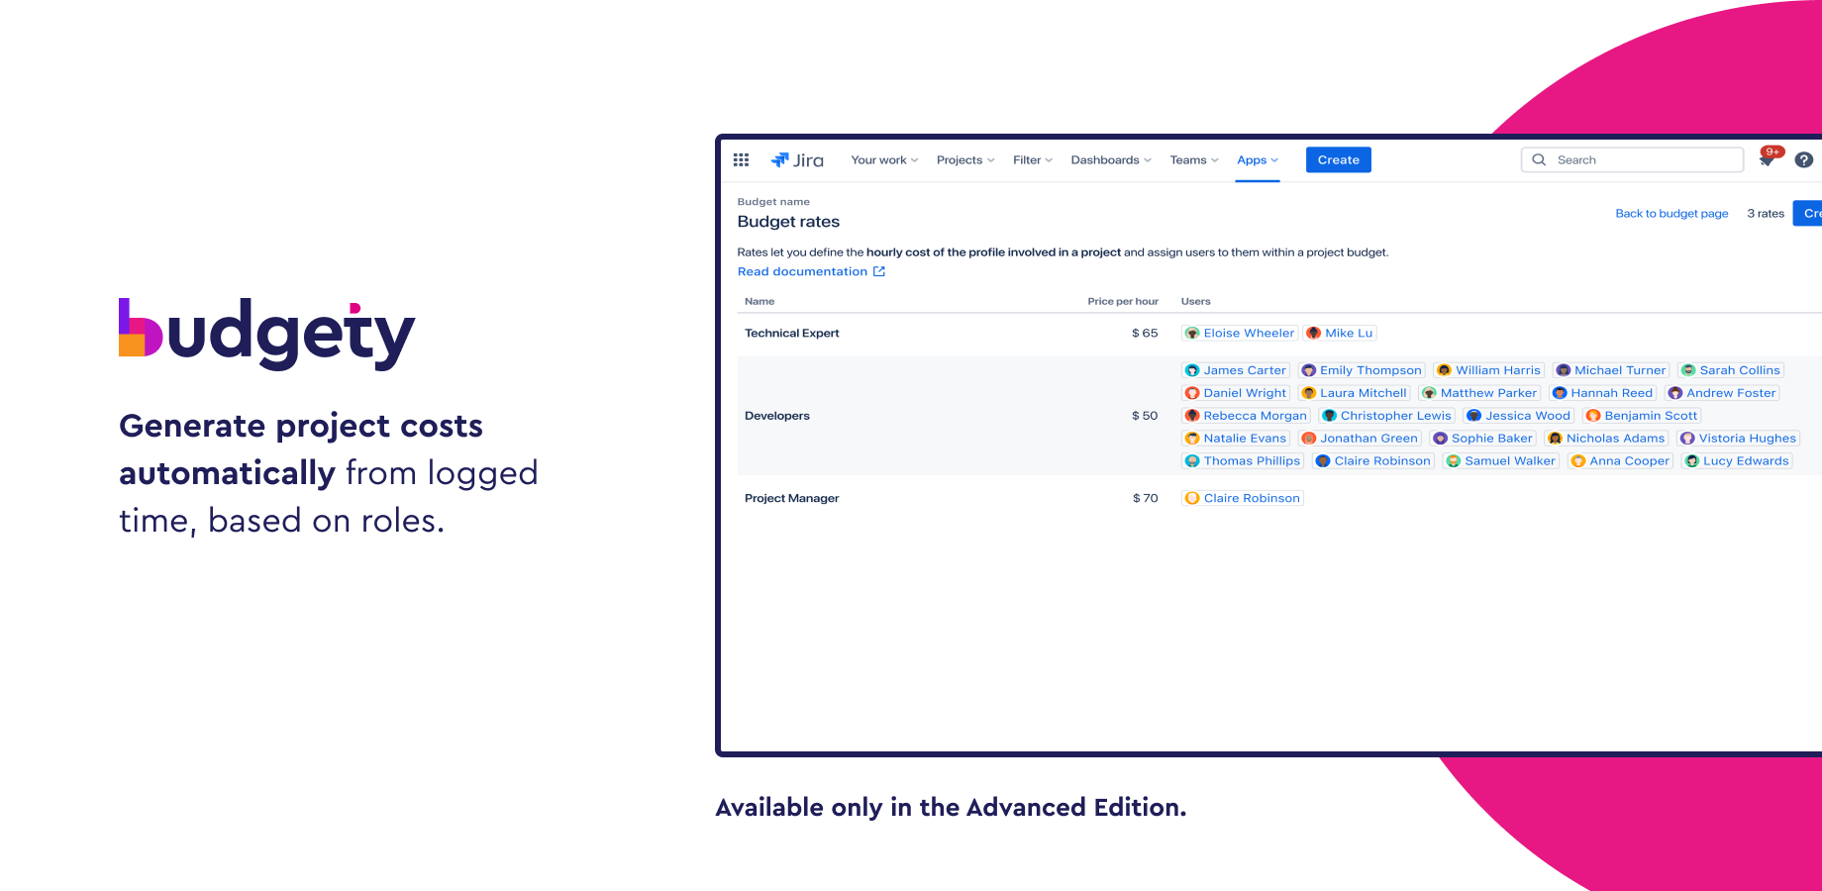This screenshot has width=1822, height=891.
Task: Click William Harris's avatar icon
Action: [1444, 370]
